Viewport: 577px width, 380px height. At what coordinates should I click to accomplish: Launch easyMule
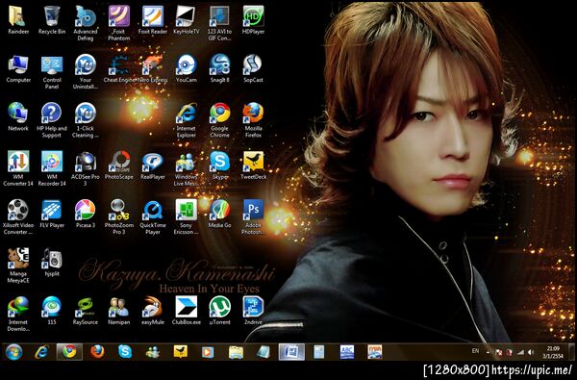(153, 311)
